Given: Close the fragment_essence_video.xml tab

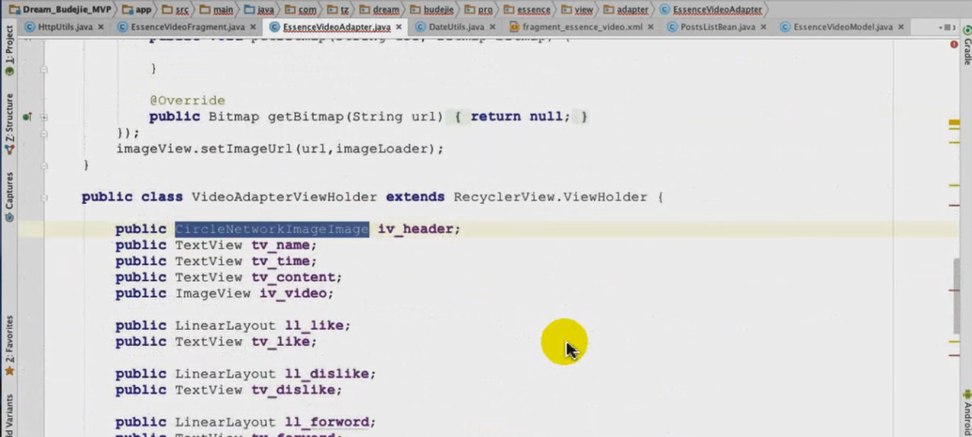Looking at the screenshot, I should pyautogui.click(x=652, y=27).
